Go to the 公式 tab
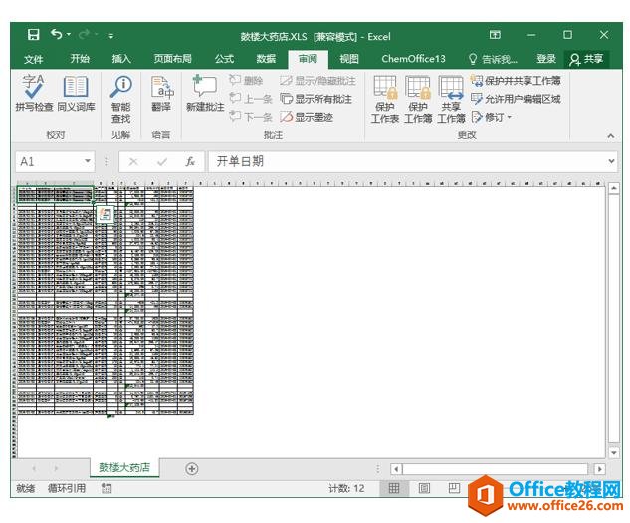The height and width of the screenshot is (523, 630). pos(224,59)
